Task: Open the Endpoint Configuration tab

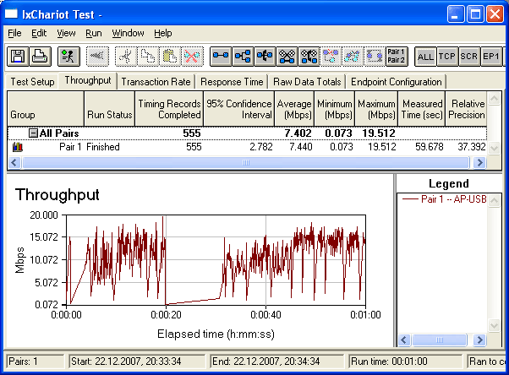Action: (x=397, y=82)
